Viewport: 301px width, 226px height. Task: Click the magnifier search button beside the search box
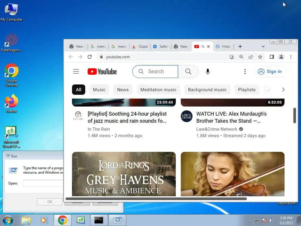tap(188, 72)
